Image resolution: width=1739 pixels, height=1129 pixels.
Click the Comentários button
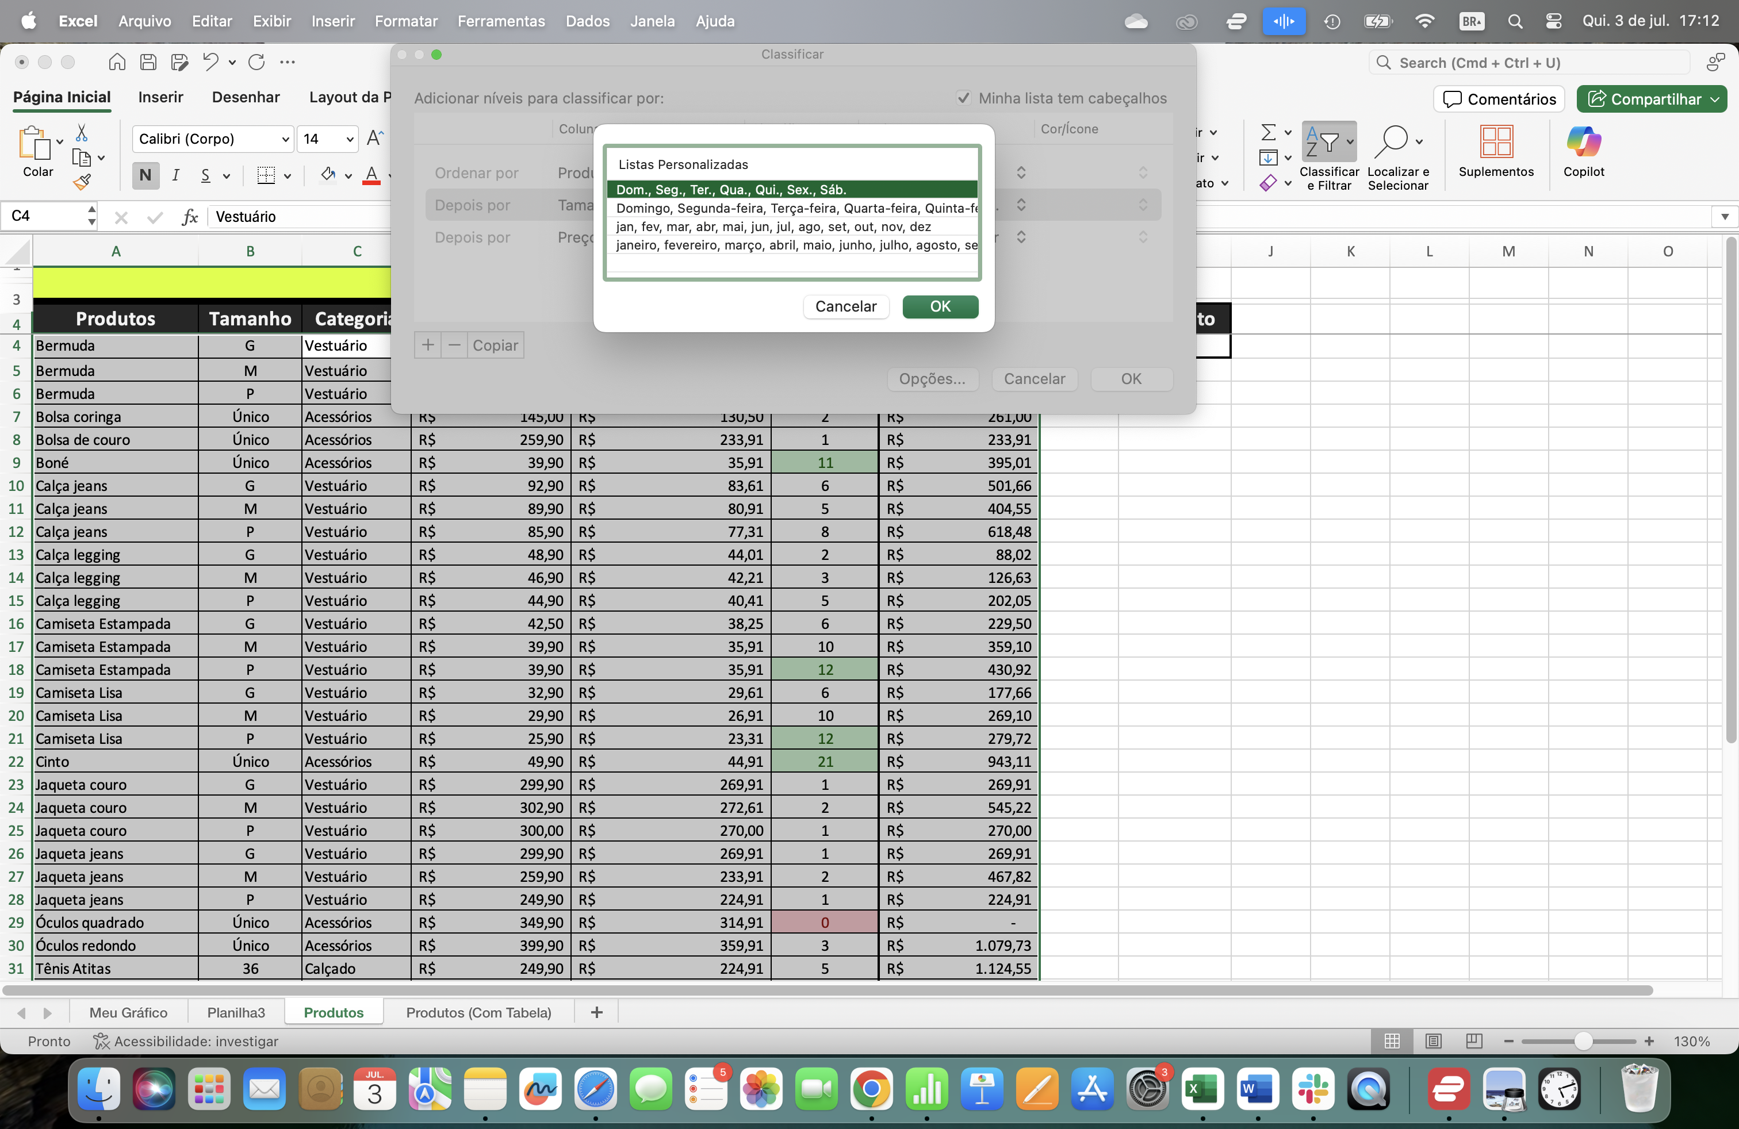[x=1499, y=99]
